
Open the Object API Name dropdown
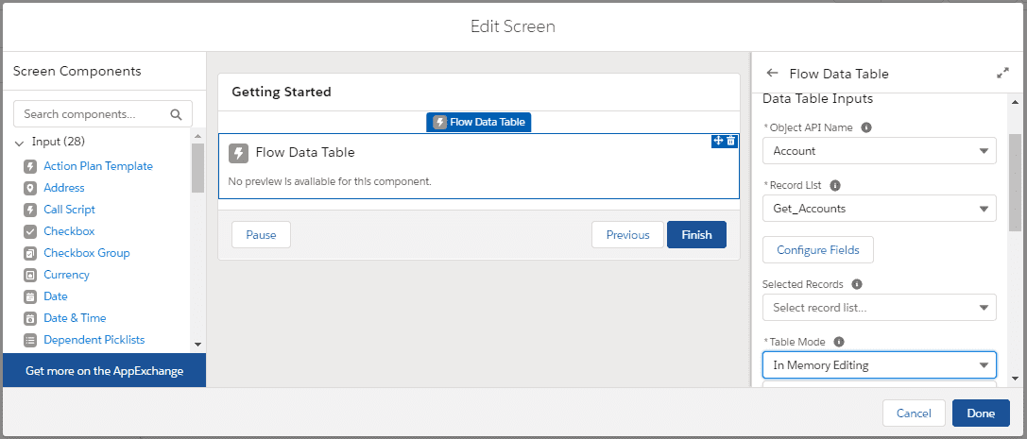[879, 151]
